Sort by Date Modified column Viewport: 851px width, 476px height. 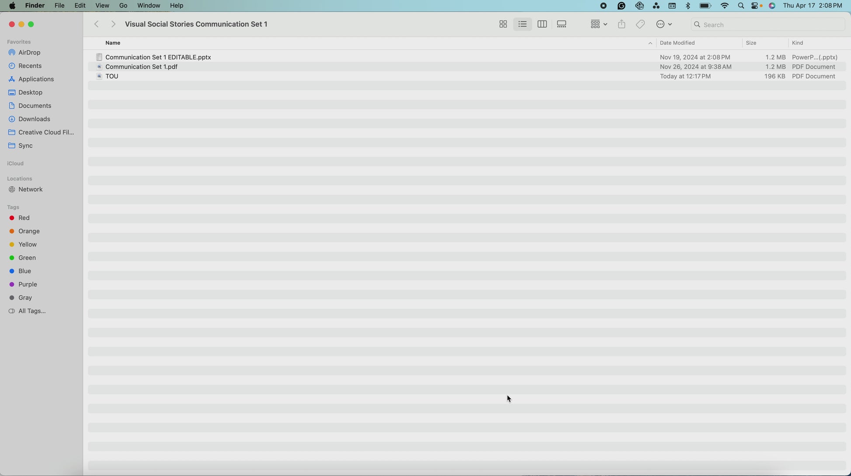click(677, 43)
